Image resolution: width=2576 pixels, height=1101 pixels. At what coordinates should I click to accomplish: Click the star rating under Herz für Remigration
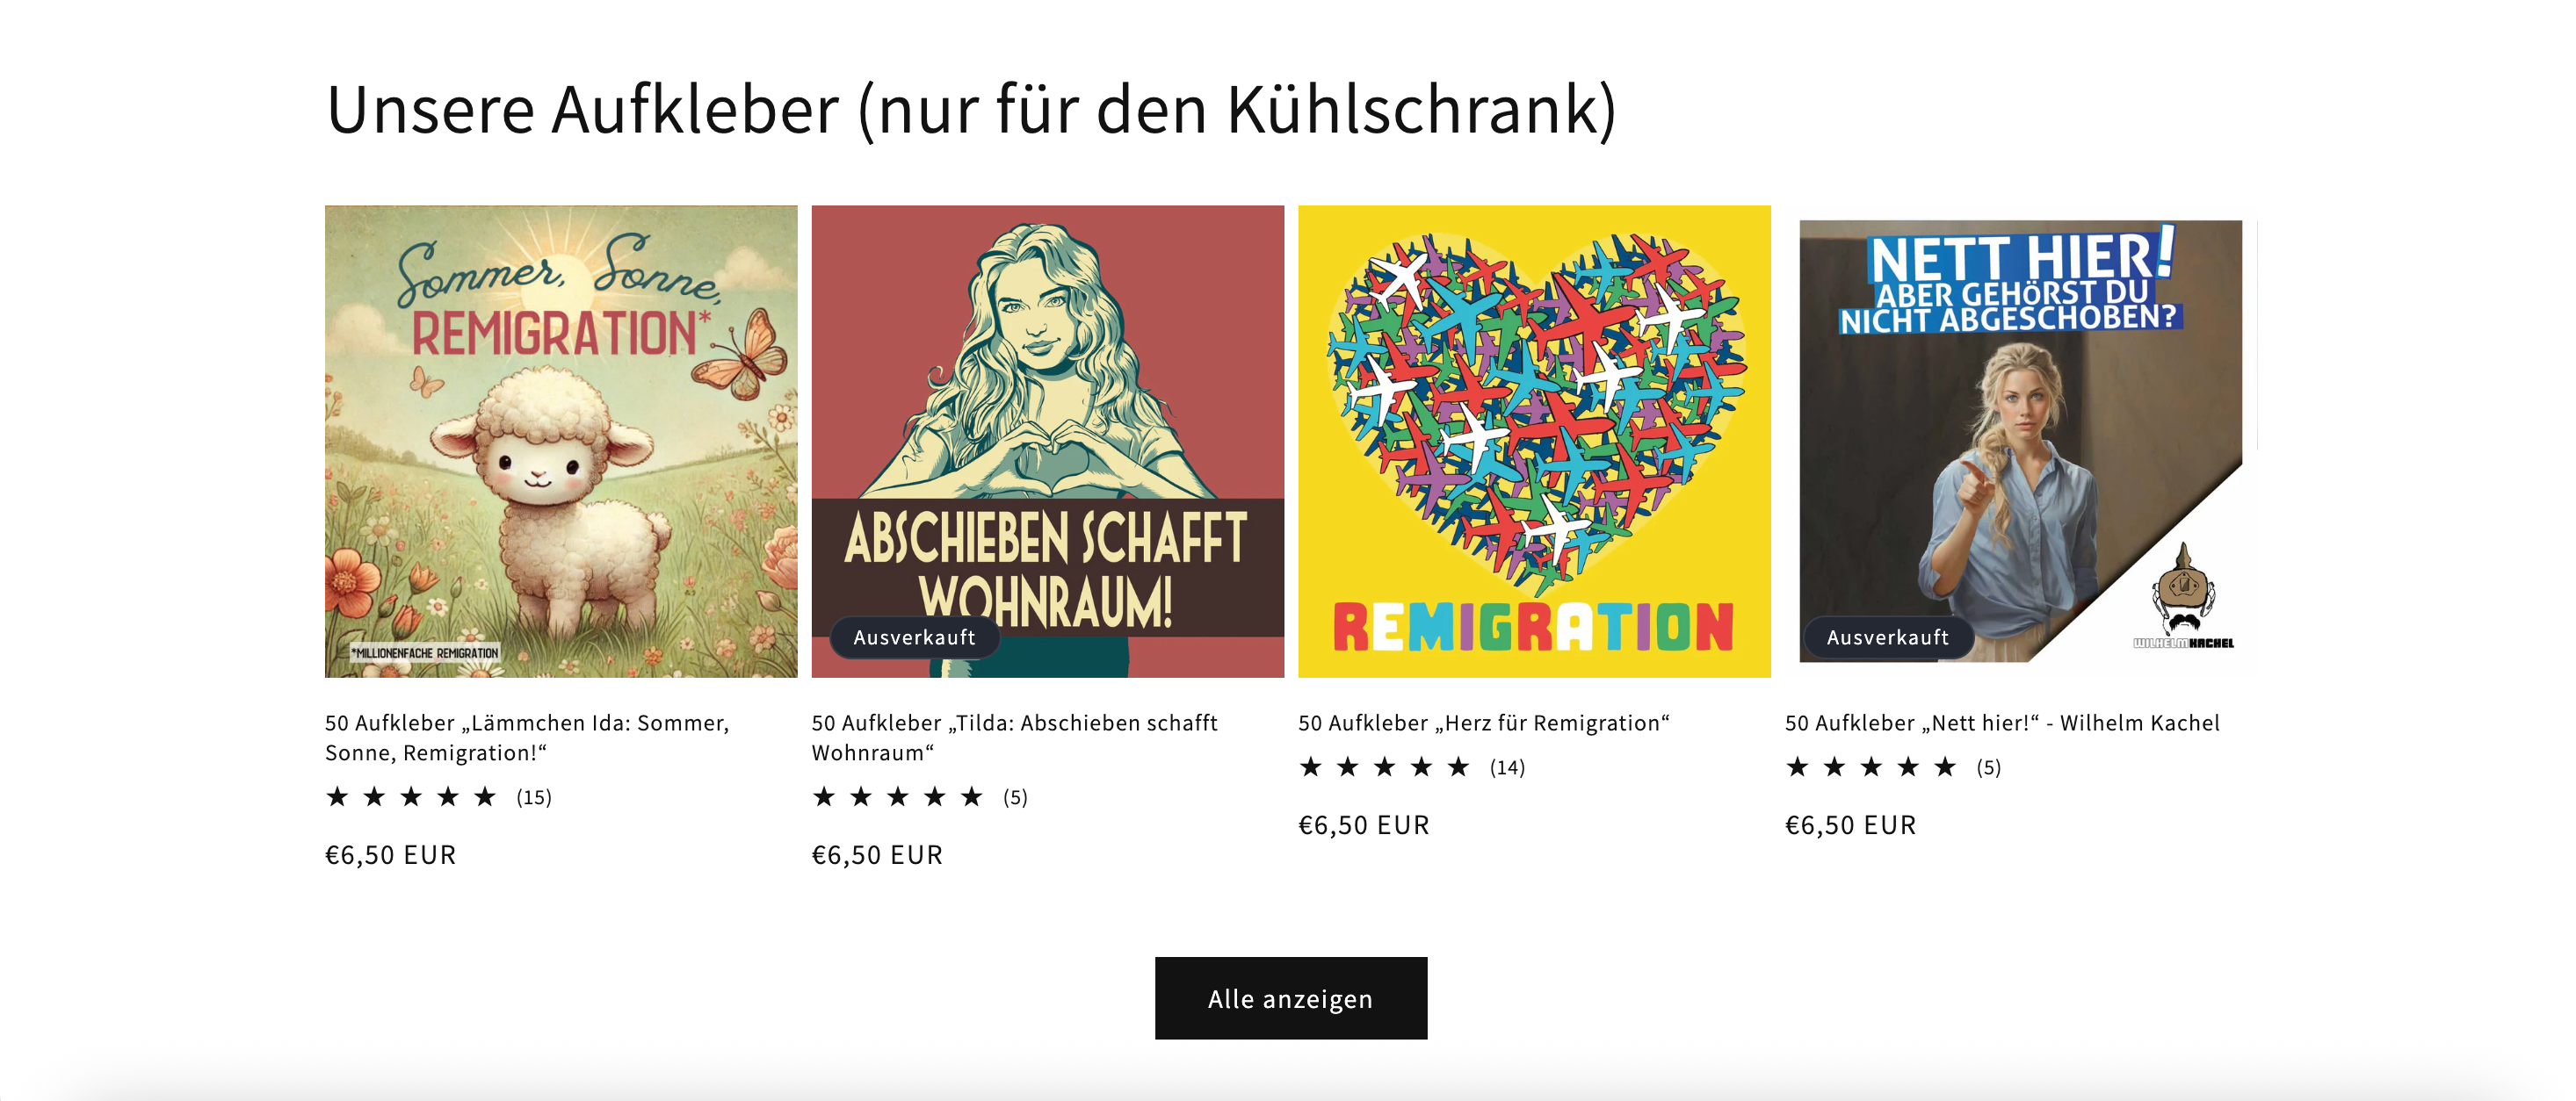(x=1385, y=766)
